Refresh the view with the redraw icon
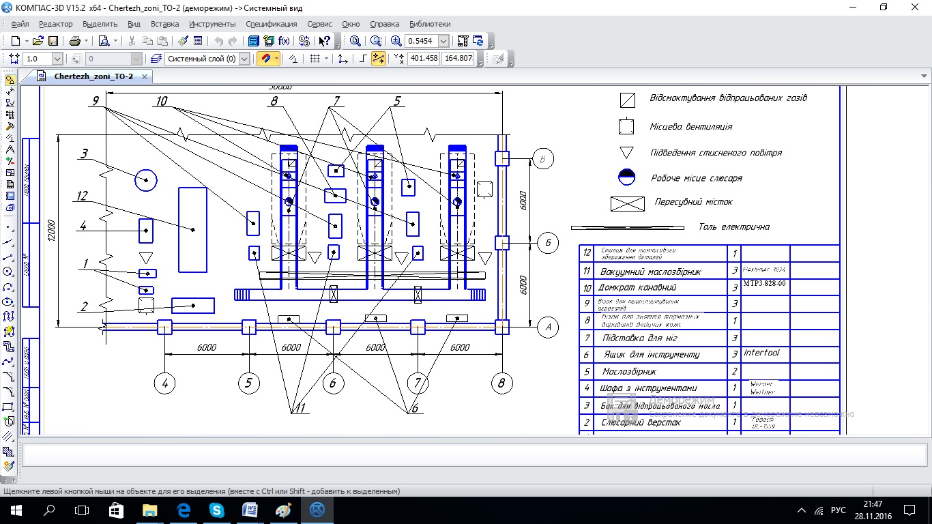 point(478,41)
